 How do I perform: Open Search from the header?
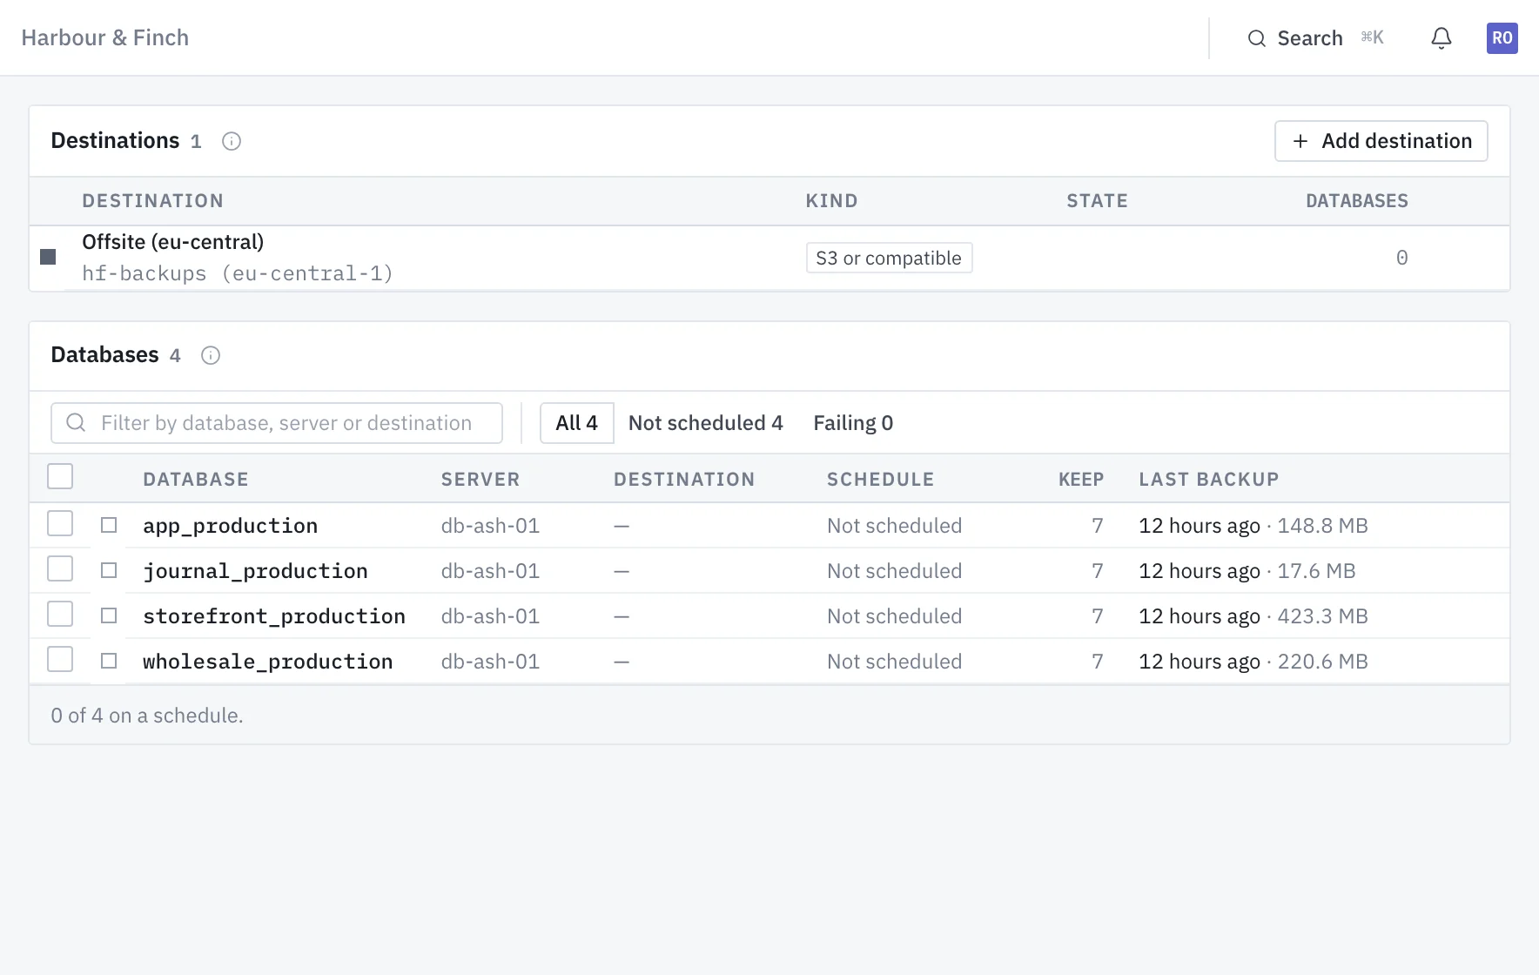click(1315, 38)
